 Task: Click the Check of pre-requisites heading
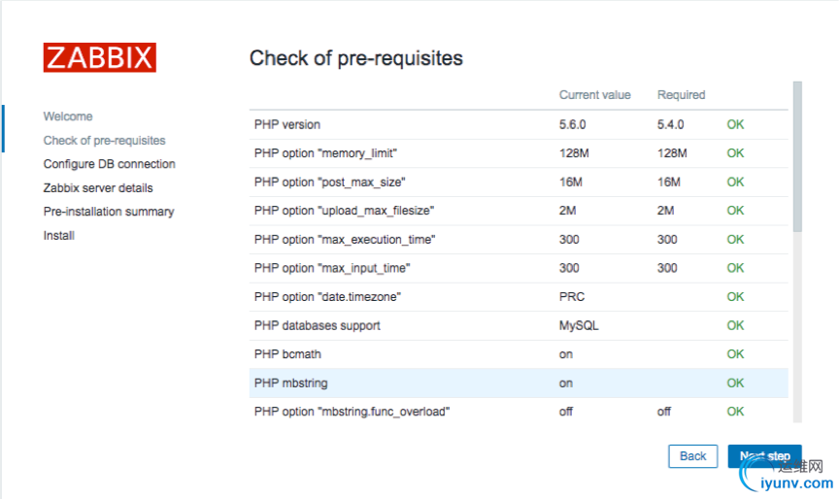coord(355,58)
